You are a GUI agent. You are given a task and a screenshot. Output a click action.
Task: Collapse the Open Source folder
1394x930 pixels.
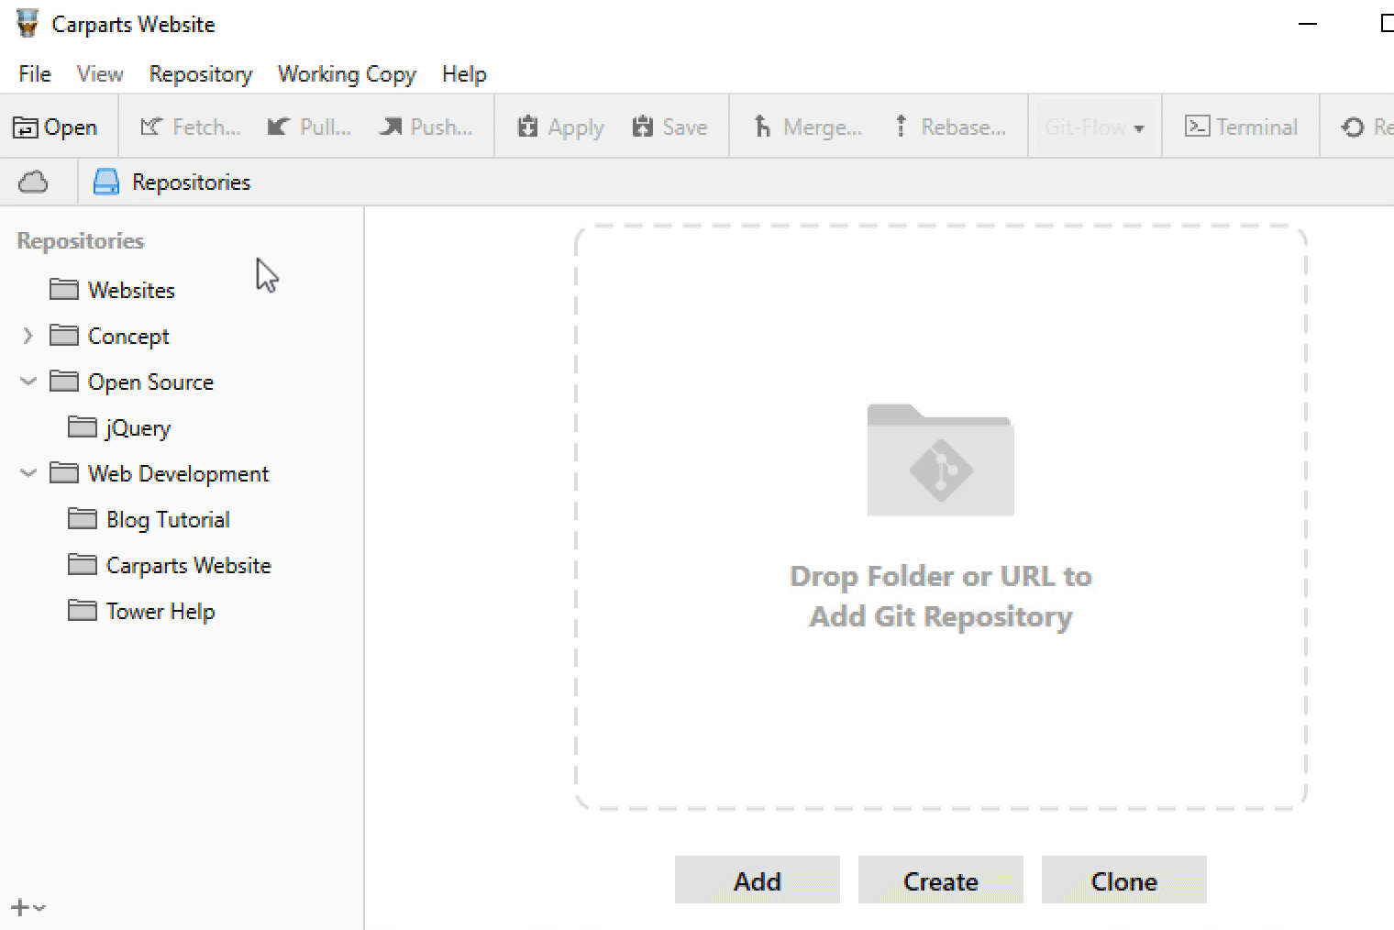click(28, 382)
